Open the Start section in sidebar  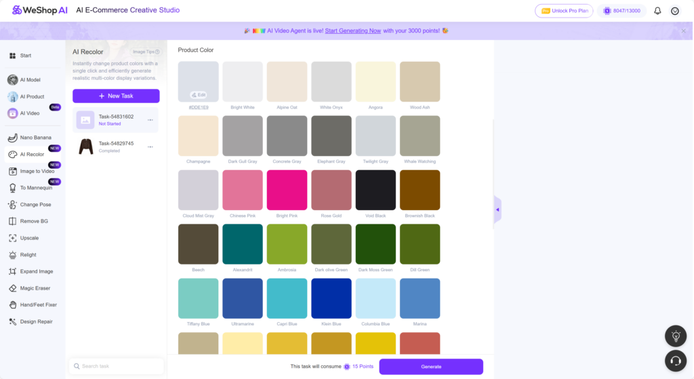point(20,56)
